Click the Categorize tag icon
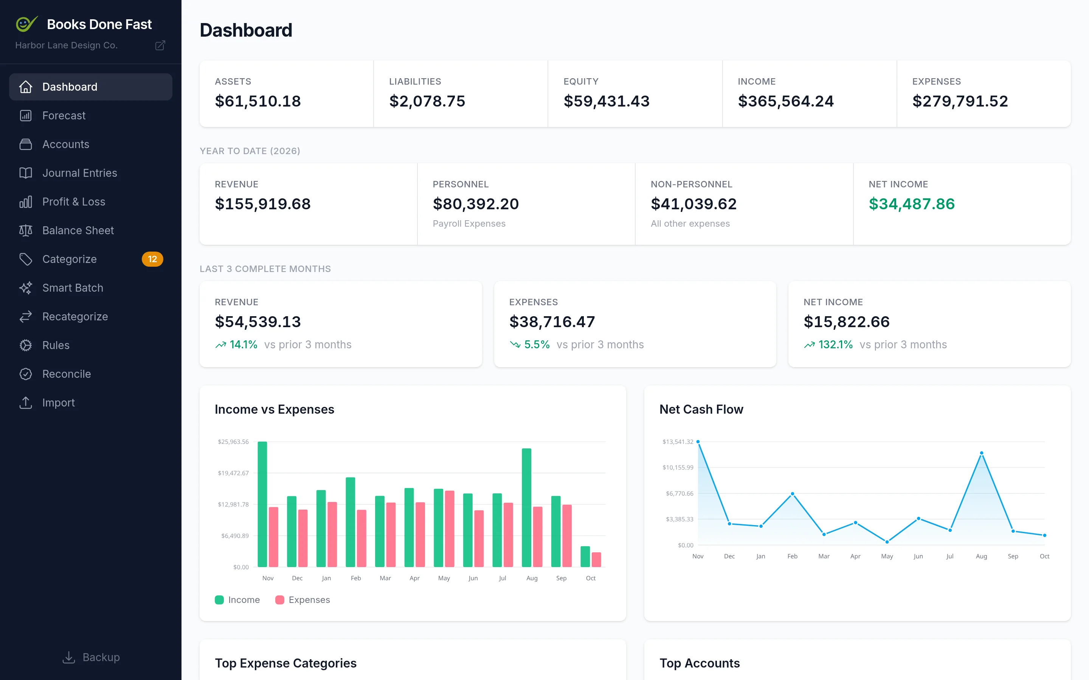 click(x=26, y=259)
